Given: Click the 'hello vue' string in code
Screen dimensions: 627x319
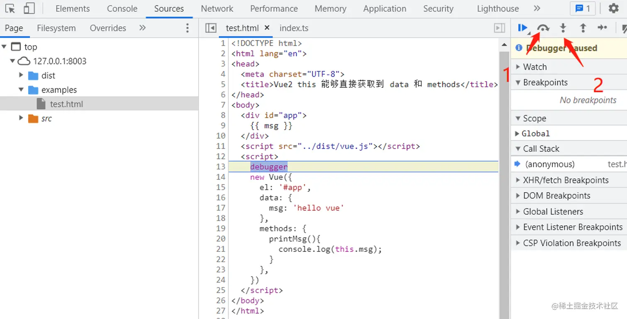Looking at the screenshot, I should pos(318,208).
